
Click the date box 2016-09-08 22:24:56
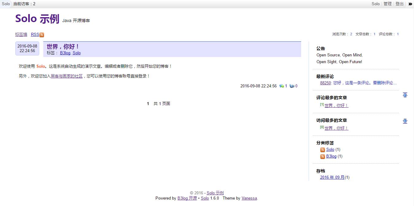pyautogui.click(x=27, y=48)
